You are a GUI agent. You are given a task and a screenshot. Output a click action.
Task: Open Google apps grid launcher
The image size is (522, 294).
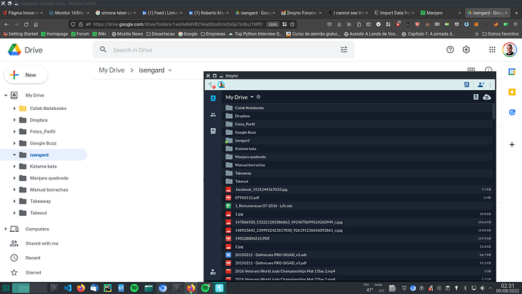(x=492, y=50)
